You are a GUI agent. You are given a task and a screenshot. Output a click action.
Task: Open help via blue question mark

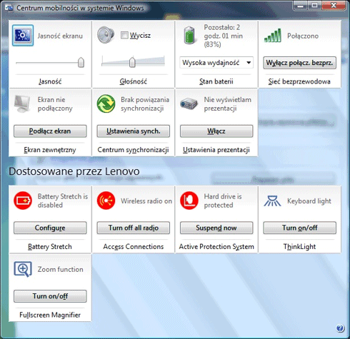[x=340, y=328]
